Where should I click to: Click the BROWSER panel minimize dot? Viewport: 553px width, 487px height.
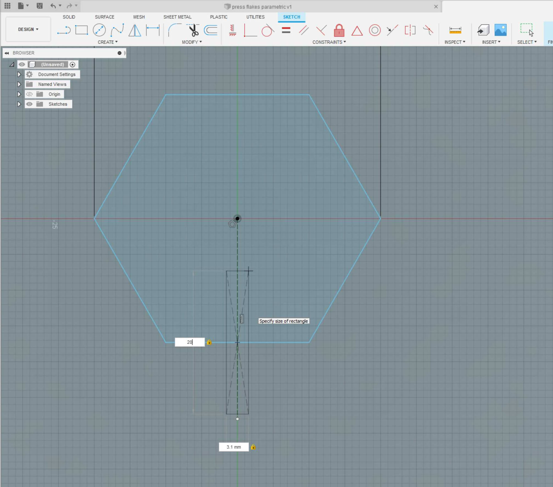pos(119,53)
